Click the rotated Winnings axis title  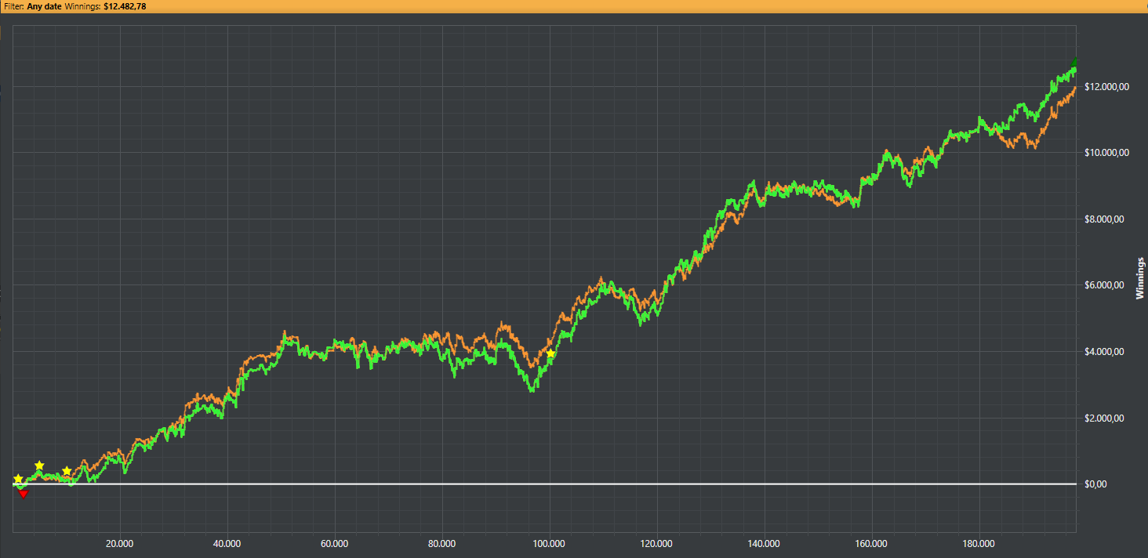pos(1140,278)
